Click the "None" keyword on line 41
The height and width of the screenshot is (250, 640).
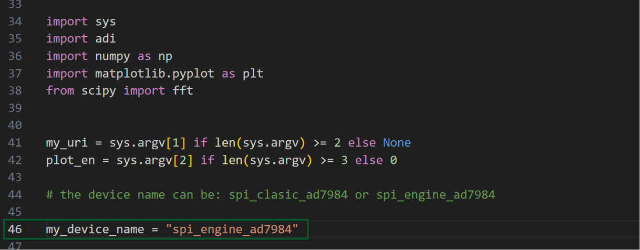click(397, 143)
